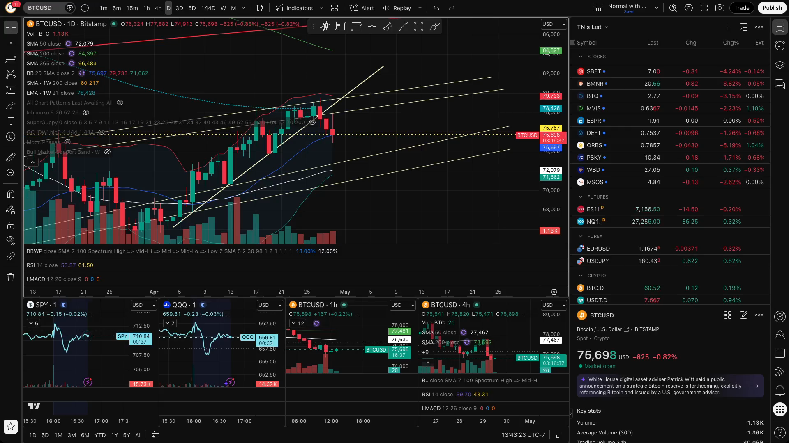Click the 84,397 green SMA price label
Viewport: 789px width, 443px height.
point(551,51)
